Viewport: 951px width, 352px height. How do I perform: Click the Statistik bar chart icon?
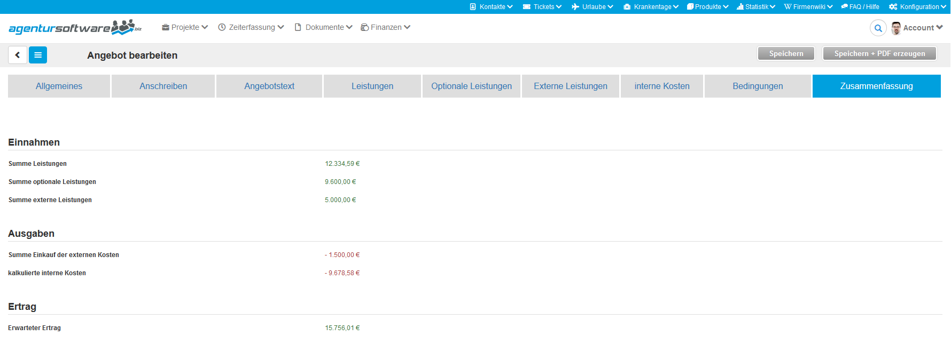click(740, 7)
